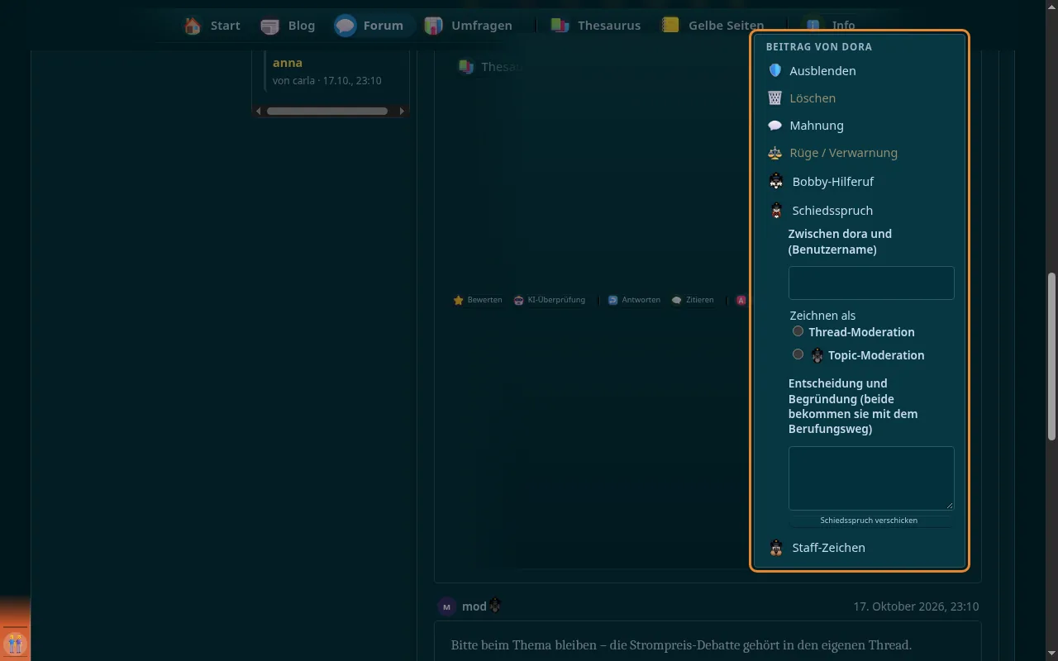Screen dimensions: 1058x661
Task: Click the Bewerten star icon
Action: [458, 300]
